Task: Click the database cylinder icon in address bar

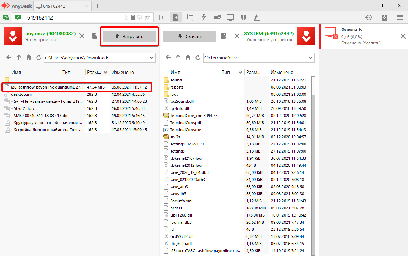Action: pos(133,17)
